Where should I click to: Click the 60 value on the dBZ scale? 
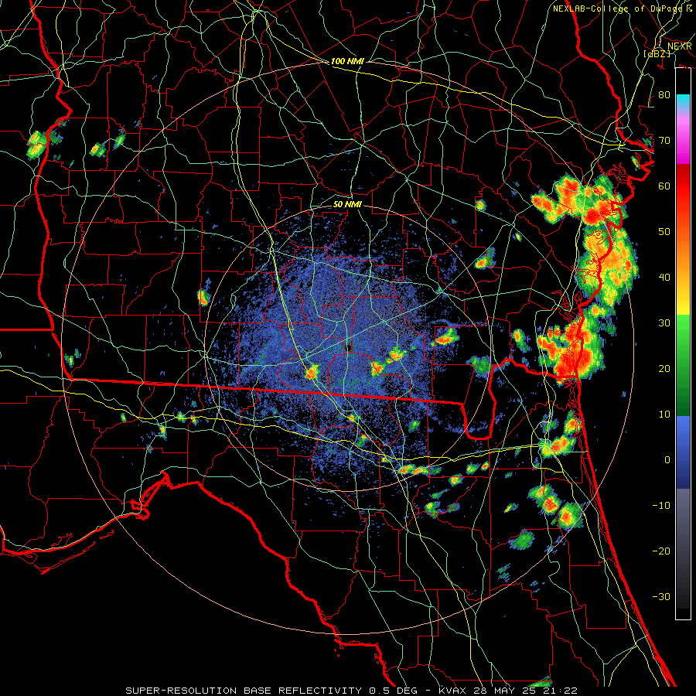tap(664, 186)
